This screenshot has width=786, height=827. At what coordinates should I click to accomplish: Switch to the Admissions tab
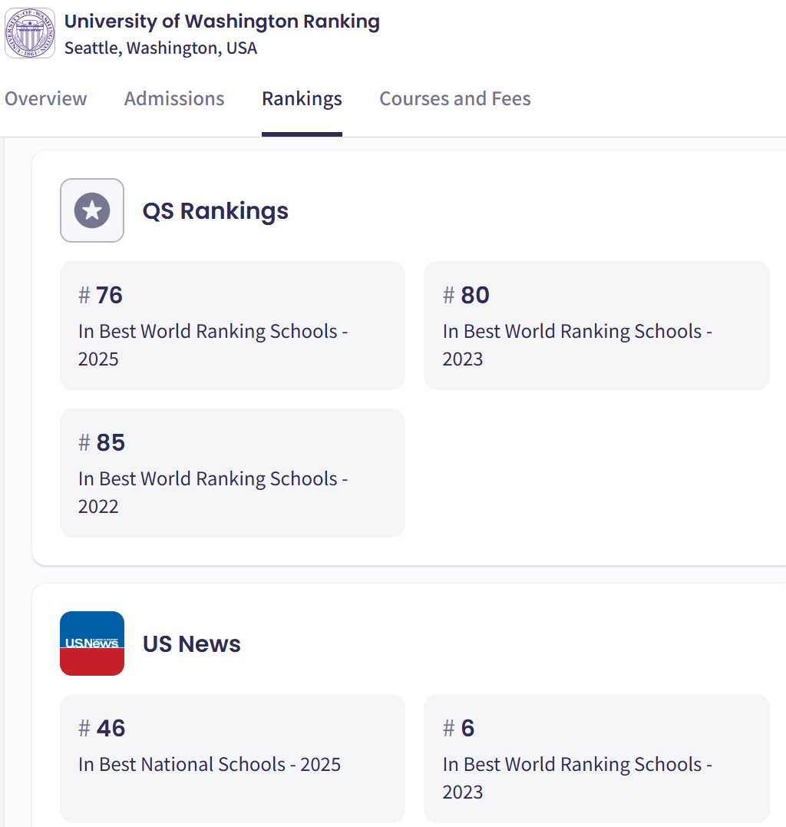click(174, 99)
